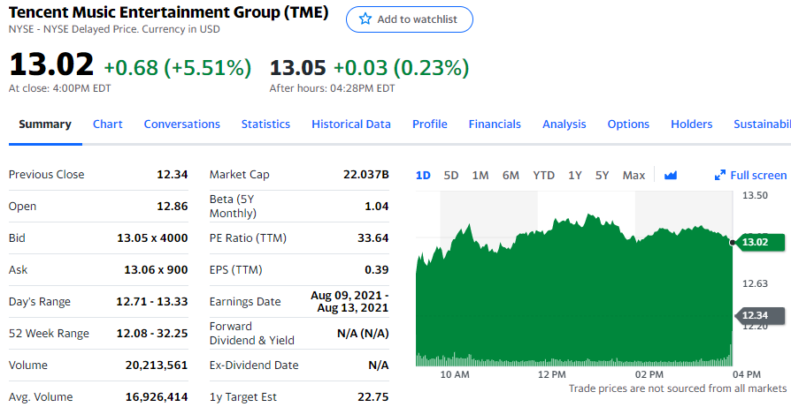Click the Add to watchlist button text
Viewport: 791px width, 407px height.
pos(418,19)
